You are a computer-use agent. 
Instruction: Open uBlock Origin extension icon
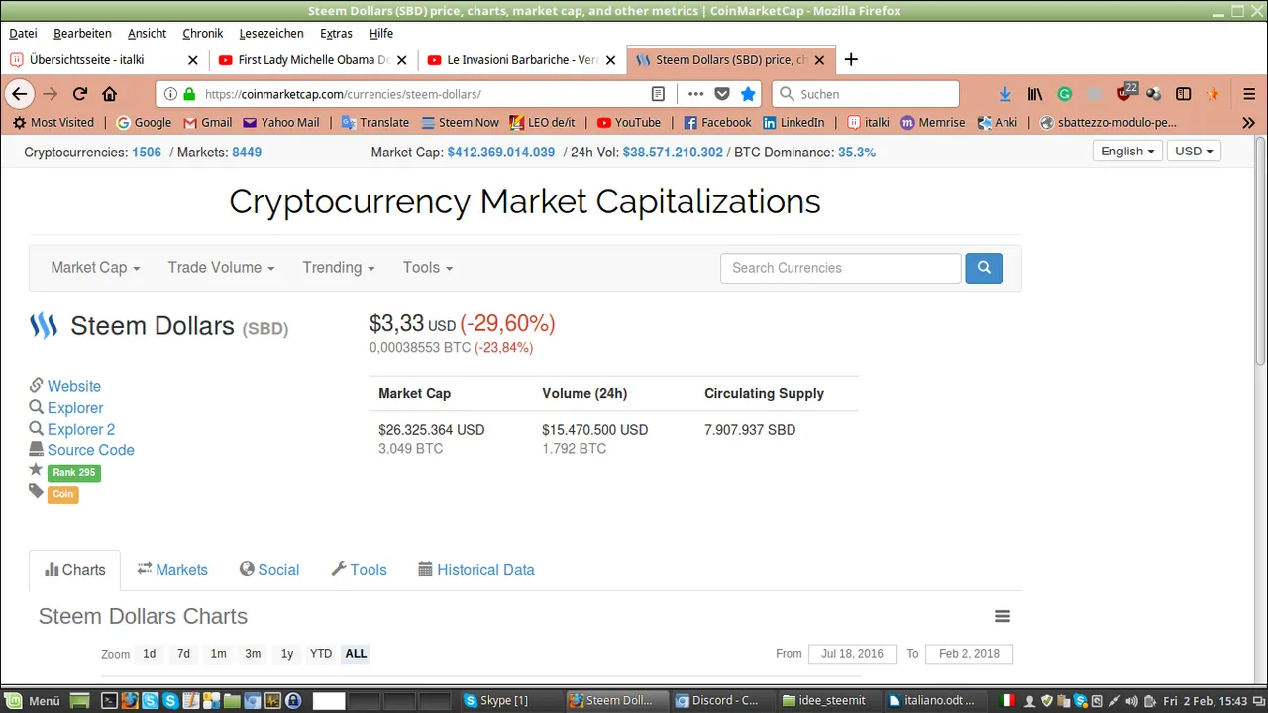1125,93
